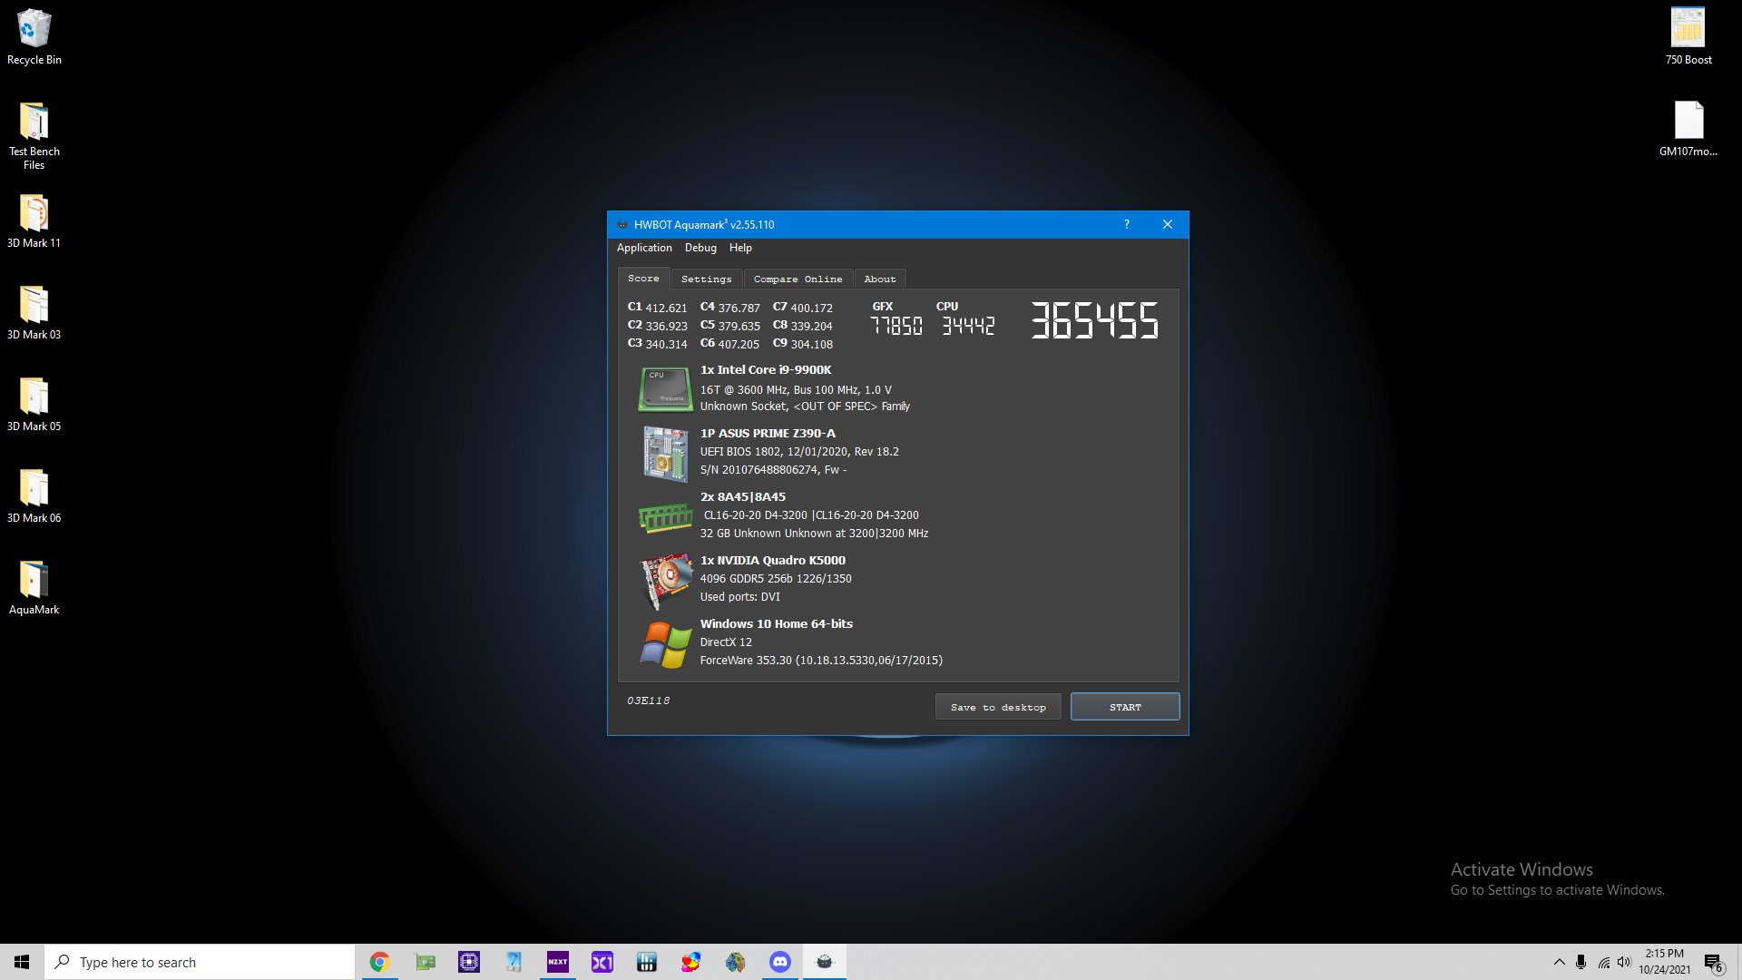Click the 2x 8A45|8A45 memory heading
The height and width of the screenshot is (980, 1742).
click(x=743, y=497)
